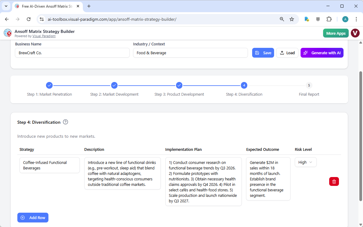Delete the Coffee-Infused Functional Beverages row
This screenshot has width=363, height=227.
tap(334, 181)
